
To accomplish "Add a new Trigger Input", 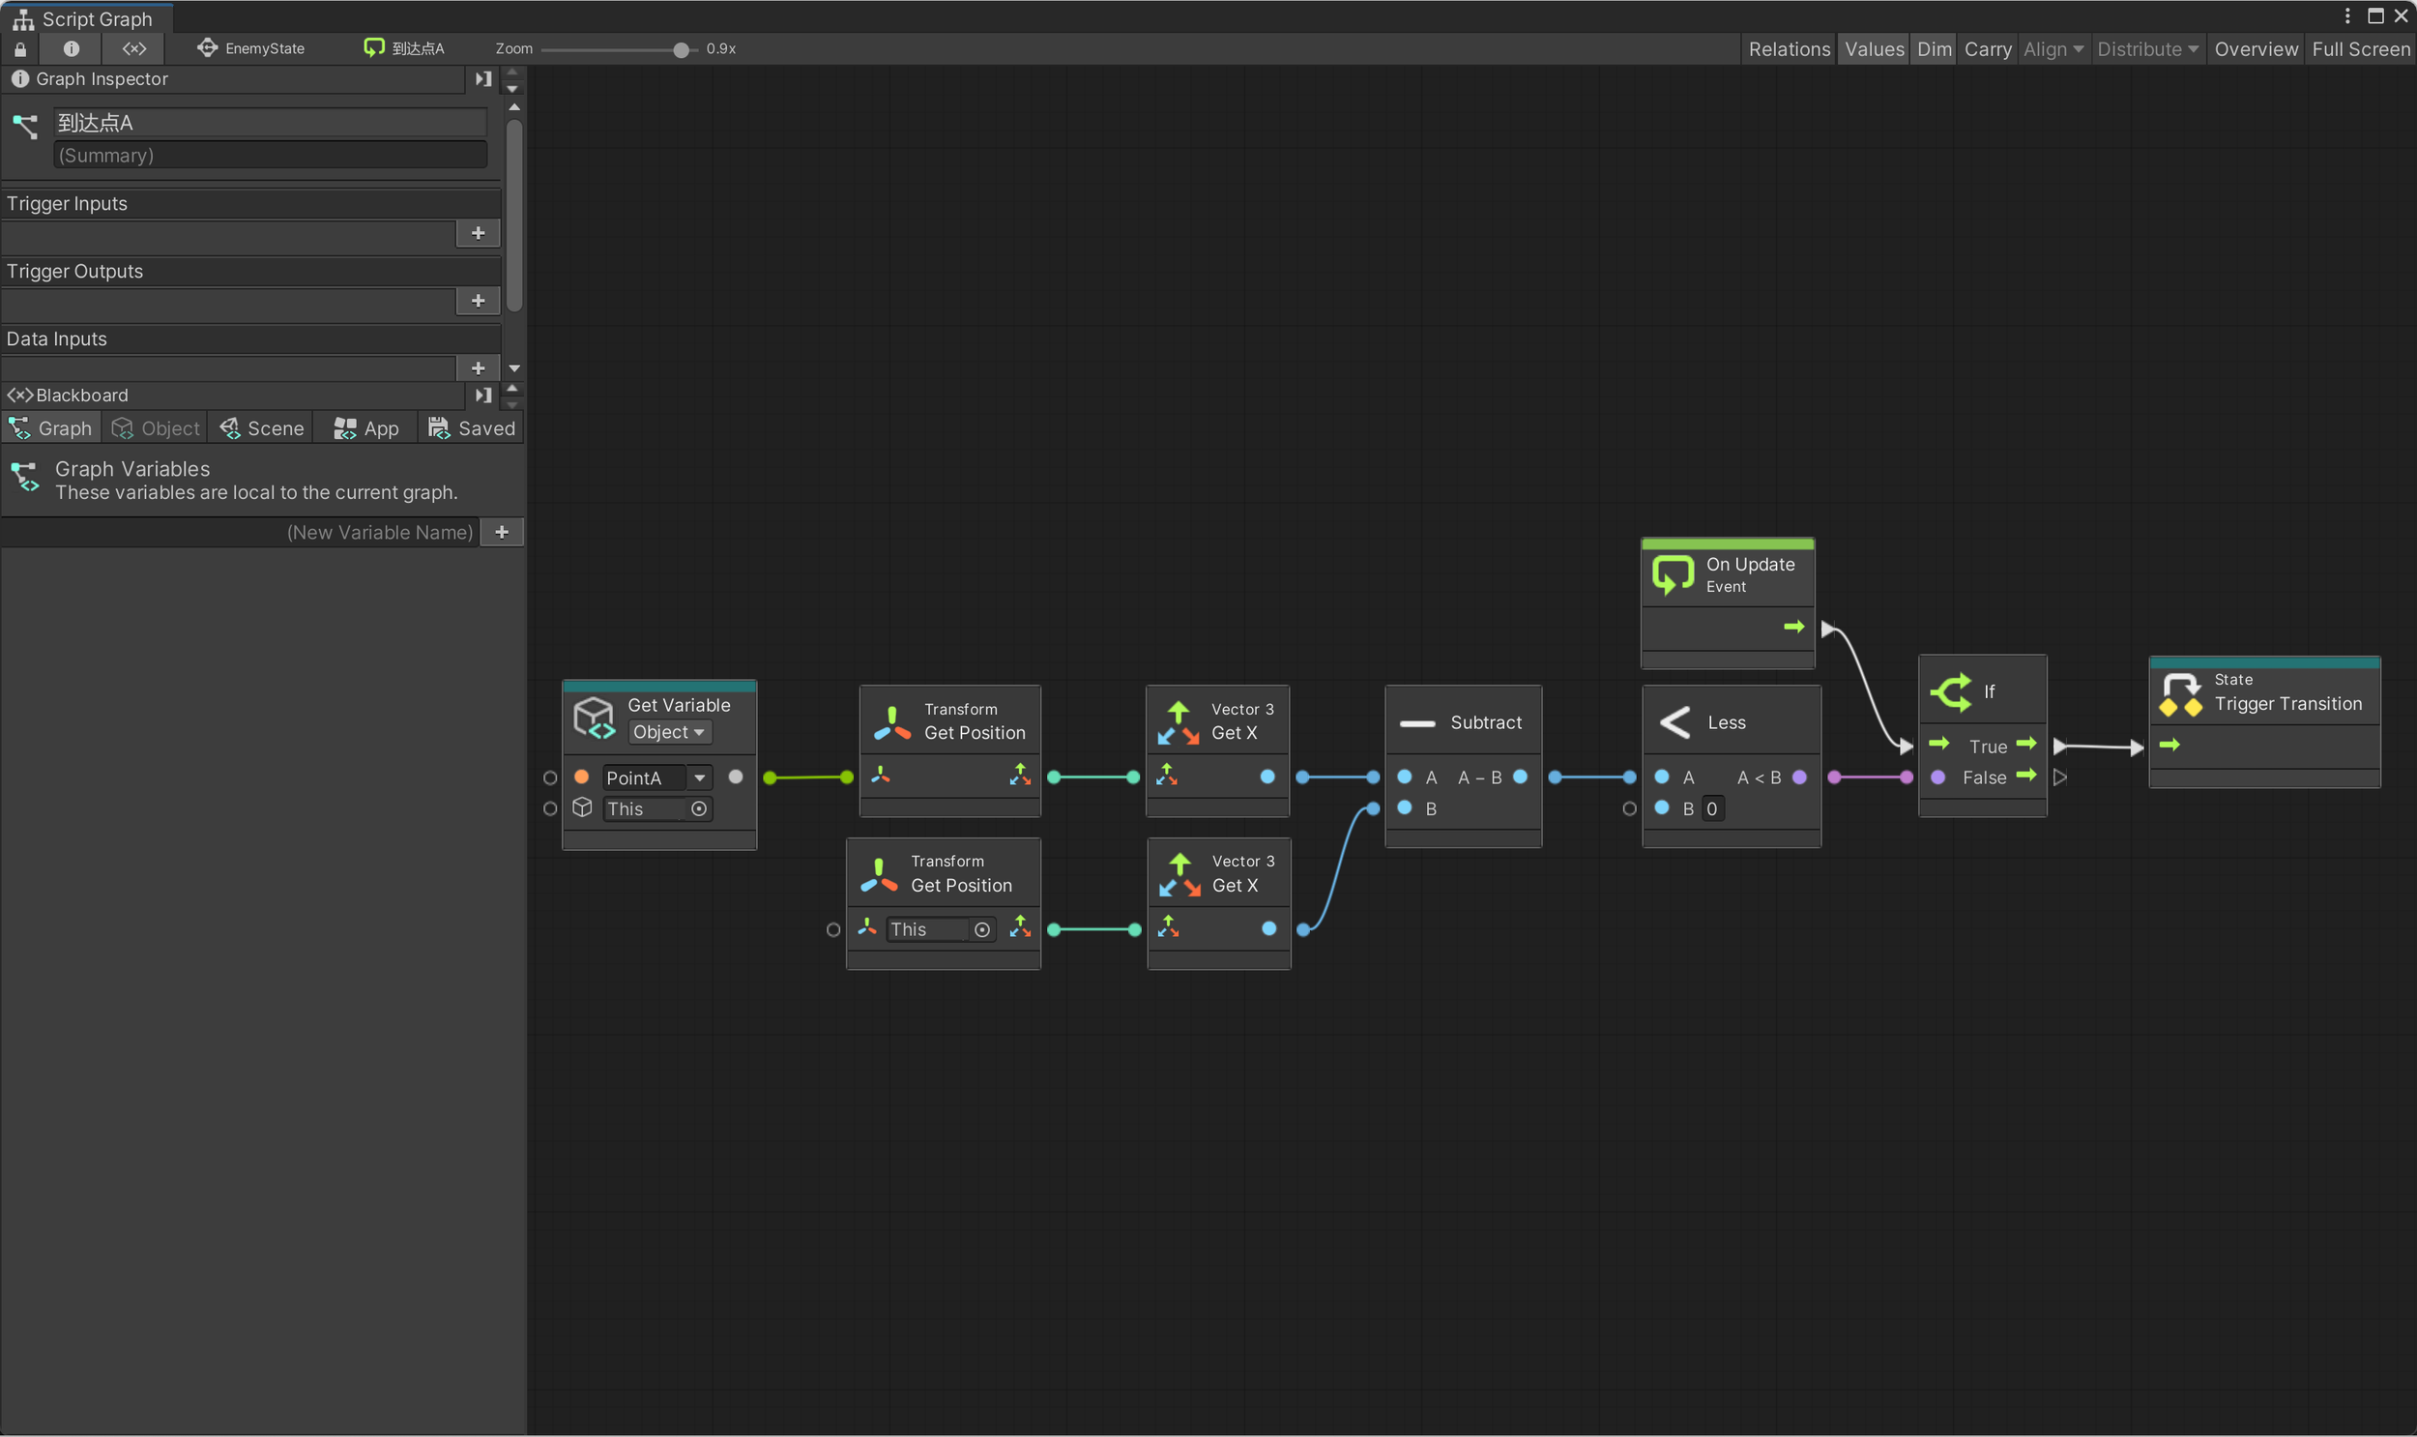I will coord(479,232).
